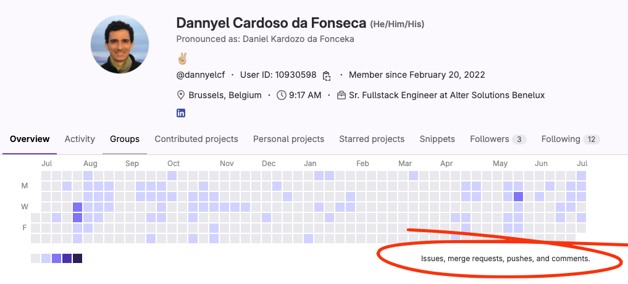
Task: Go to the Overview tab
Action: pyautogui.click(x=30, y=140)
